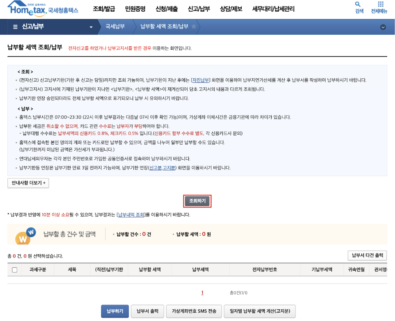Viewport: 395px width, 321px height.
Task: Click the 납부할 세액 : 0 원 value
Action: point(193,234)
